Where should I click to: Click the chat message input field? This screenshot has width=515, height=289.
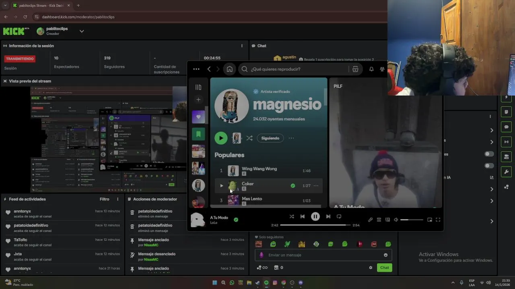(323, 255)
